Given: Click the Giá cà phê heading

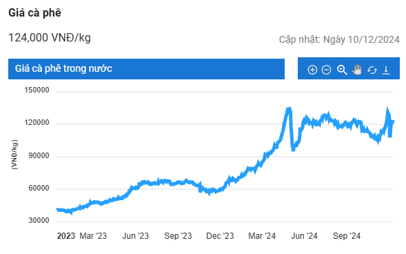Looking at the screenshot, I should (x=34, y=12).
